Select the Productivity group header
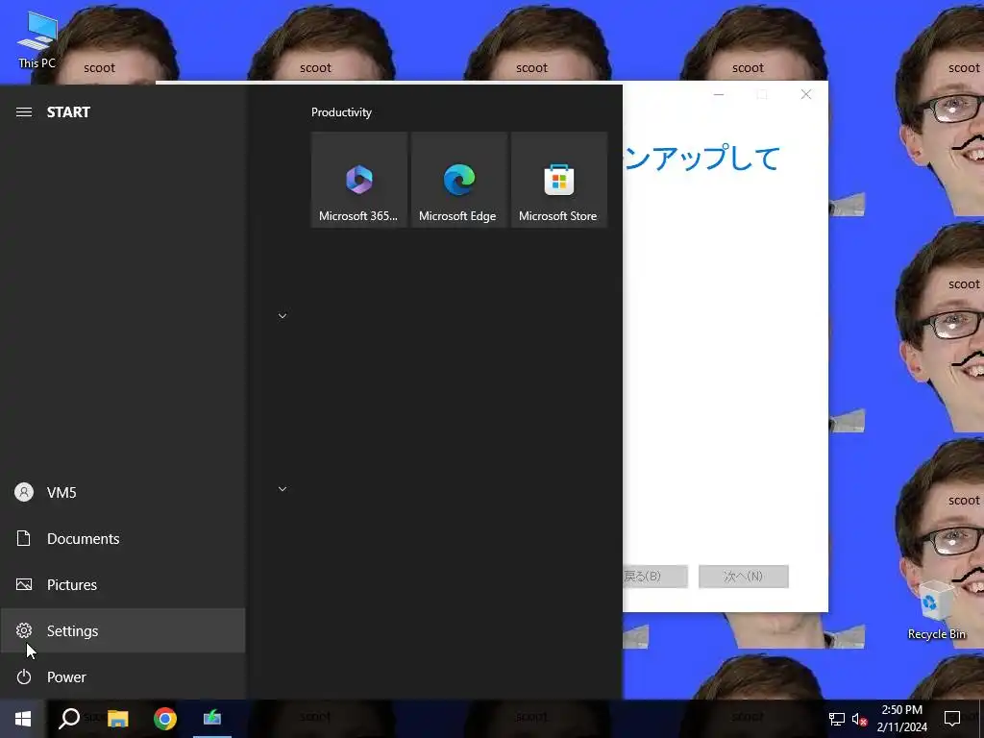 point(341,112)
